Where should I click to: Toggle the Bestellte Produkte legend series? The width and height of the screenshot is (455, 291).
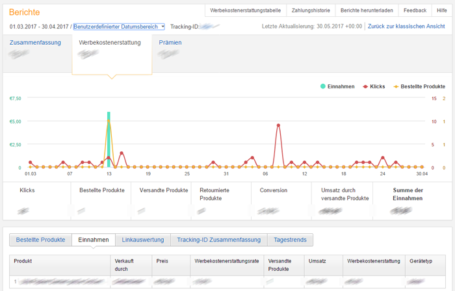419,86
